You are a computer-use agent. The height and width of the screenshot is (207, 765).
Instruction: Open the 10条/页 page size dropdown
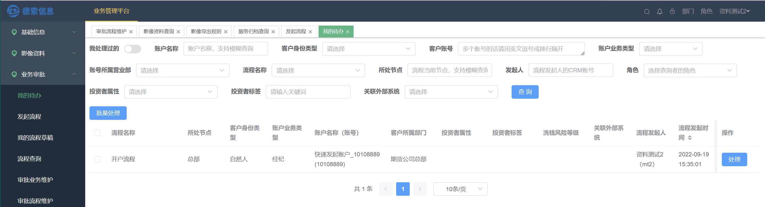tap(460, 189)
